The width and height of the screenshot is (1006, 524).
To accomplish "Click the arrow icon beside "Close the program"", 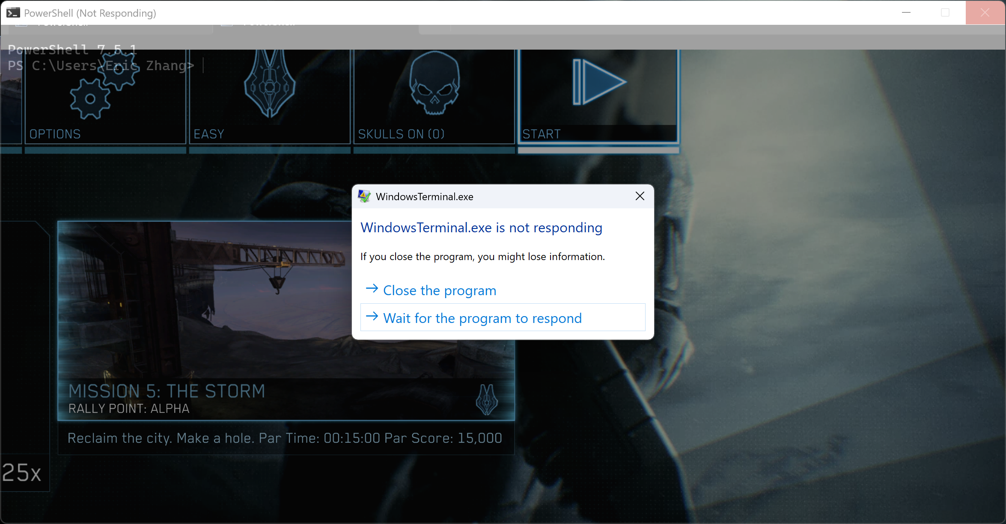I will 372,289.
